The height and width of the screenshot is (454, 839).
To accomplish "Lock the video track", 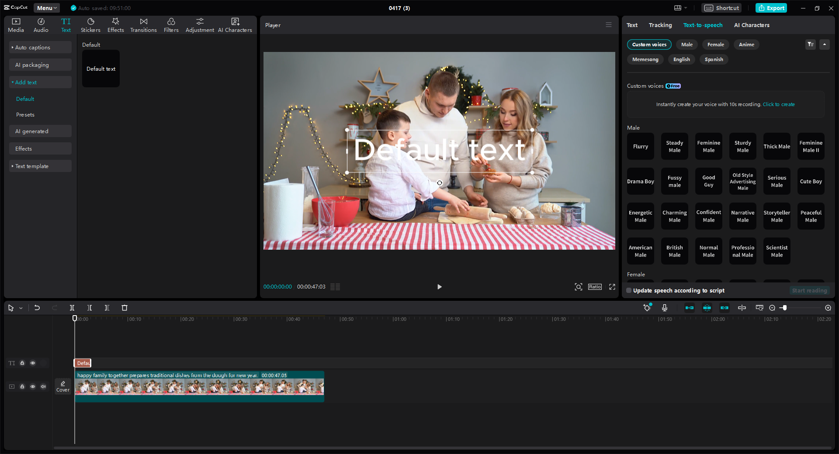I will (22, 387).
